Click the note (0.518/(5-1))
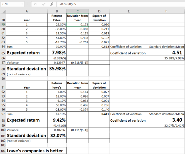 78,63
